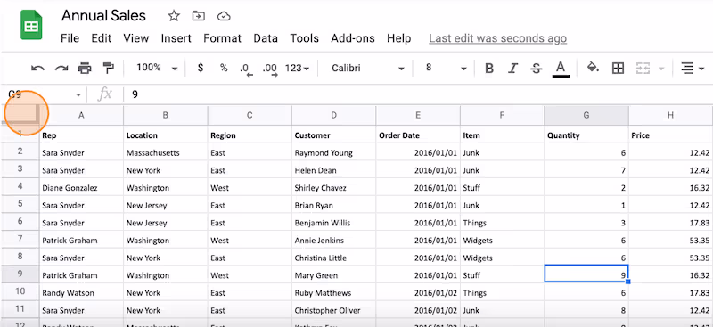713x327 pixels.
Task: Open the 'Last edit was seconds ago' link
Action: tap(498, 38)
